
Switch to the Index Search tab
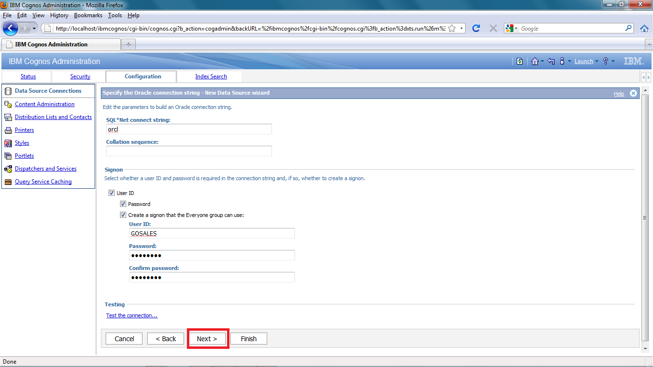211,76
